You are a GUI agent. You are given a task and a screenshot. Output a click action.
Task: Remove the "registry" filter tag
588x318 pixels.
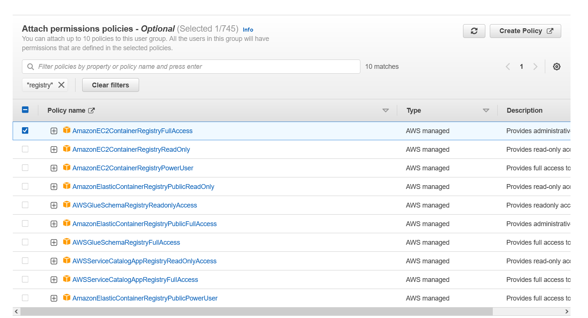[x=61, y=85]
